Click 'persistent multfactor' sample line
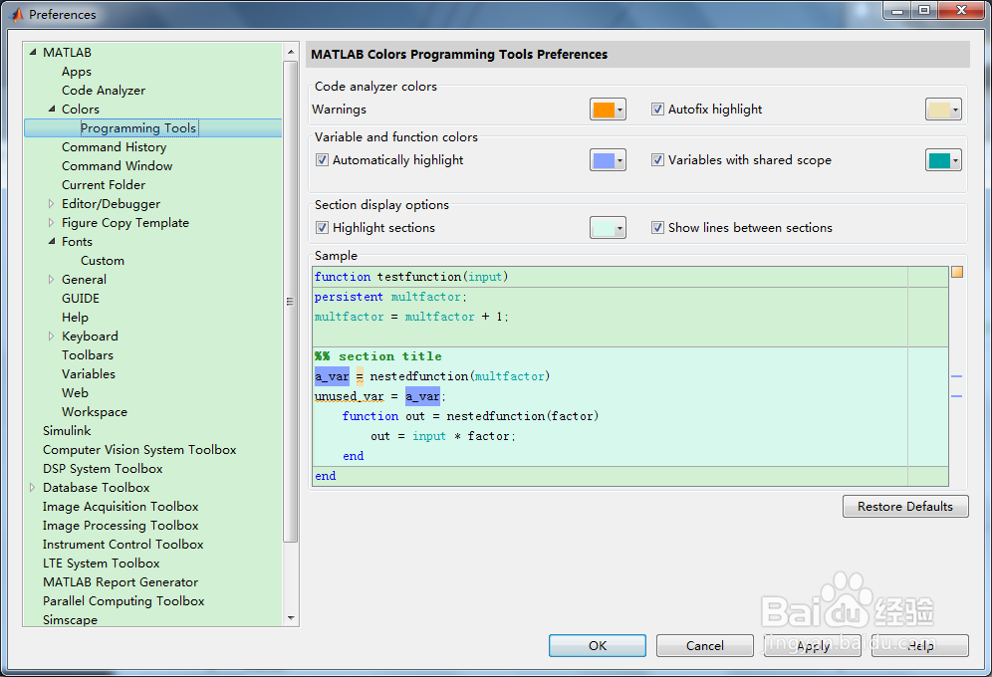Image resolution: width=992 pixels, height=677 pixels. (x=390, y=297)
